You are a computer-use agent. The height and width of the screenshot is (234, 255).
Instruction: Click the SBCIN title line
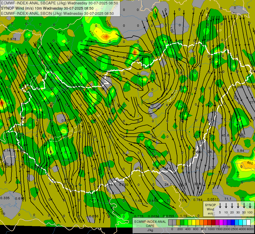(x=57, y=14)
